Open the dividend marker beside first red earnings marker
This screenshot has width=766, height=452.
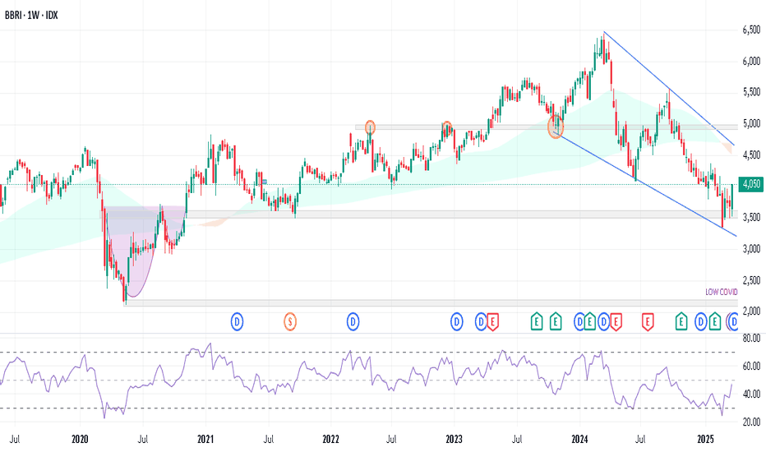coord(481,321)
